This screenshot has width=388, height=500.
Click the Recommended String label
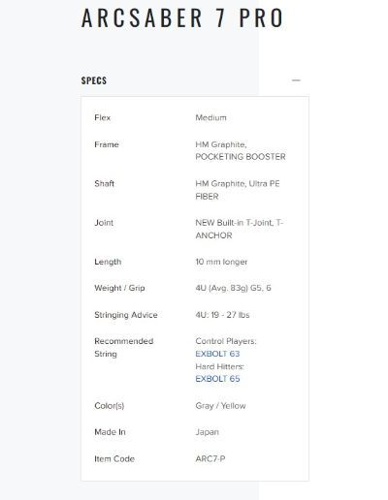click(124, 348)
